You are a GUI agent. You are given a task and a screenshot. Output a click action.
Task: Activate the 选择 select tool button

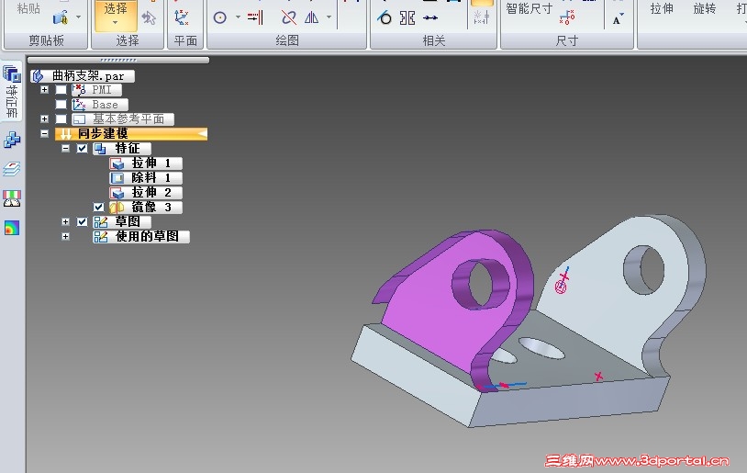click(x=116, y=16)
